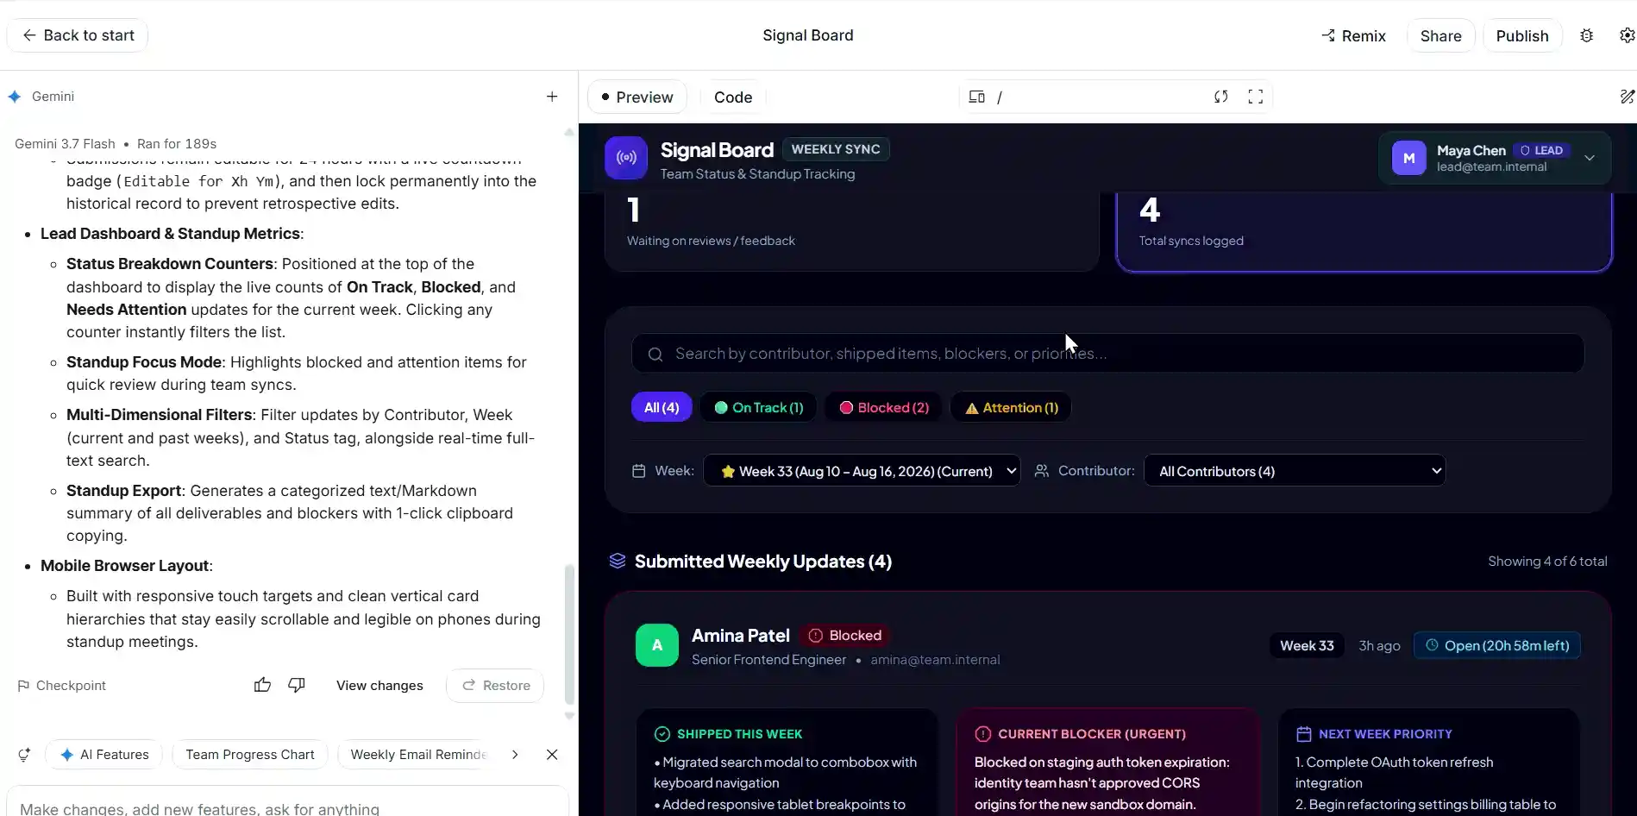Image resolution: width=1637 pixels, height=816 pixels.
Task: Click the Gemini sparkle icon
Action: [x=15, y=97]
